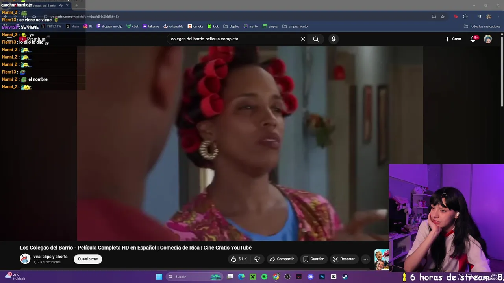Open the takenos bookmark
Screen dimensions: 504x283
point(151,26)
